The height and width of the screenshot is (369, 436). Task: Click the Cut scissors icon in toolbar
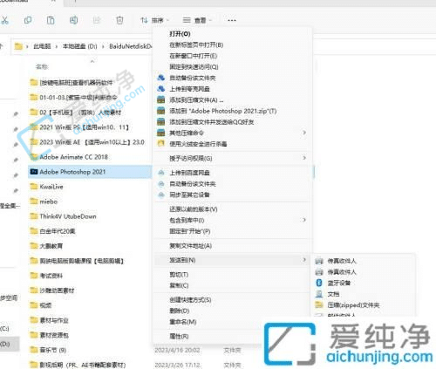(x=4, y=20)
